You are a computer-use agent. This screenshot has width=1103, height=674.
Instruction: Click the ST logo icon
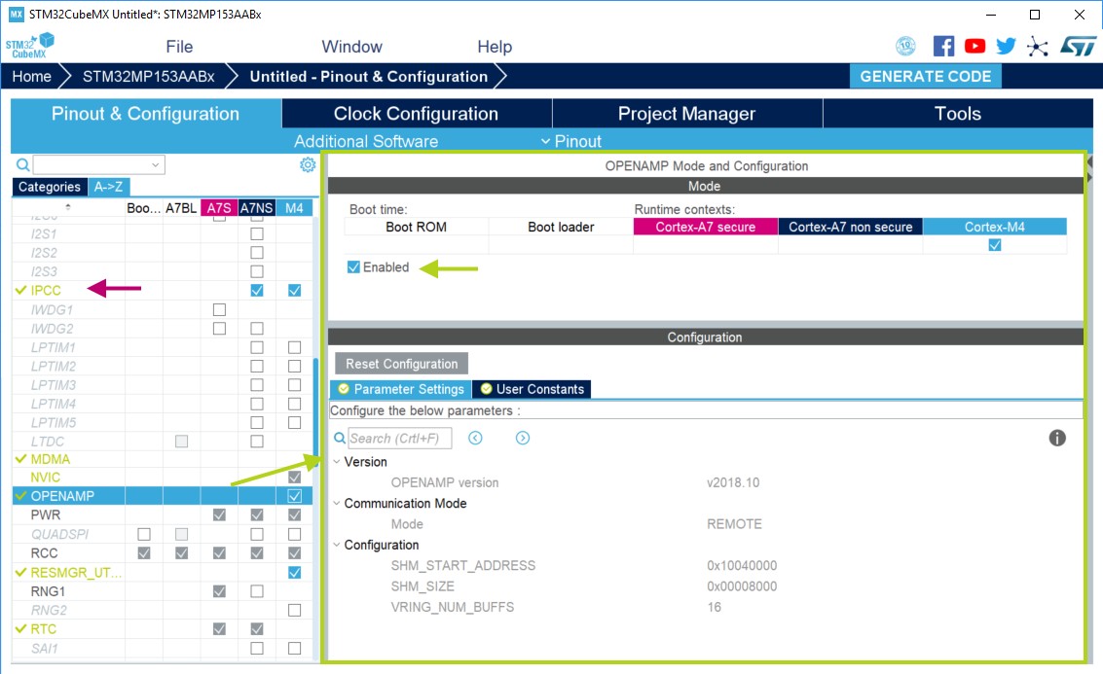pyautogui.click(x=1078, y=47)
